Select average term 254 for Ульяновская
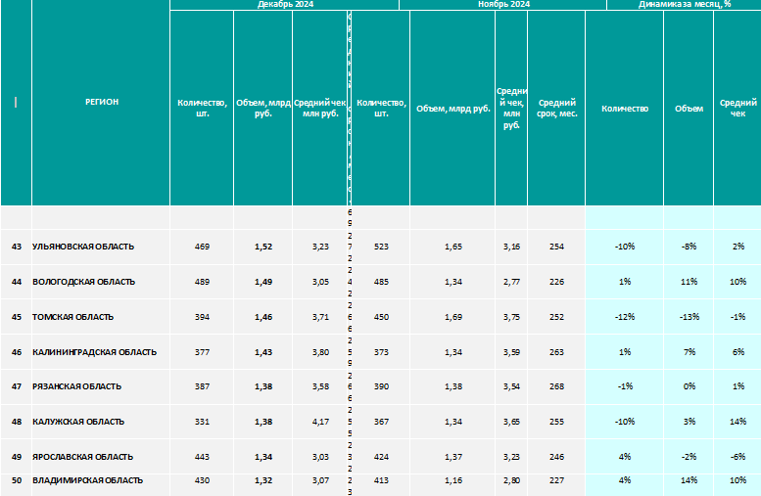 pos(556,247)
